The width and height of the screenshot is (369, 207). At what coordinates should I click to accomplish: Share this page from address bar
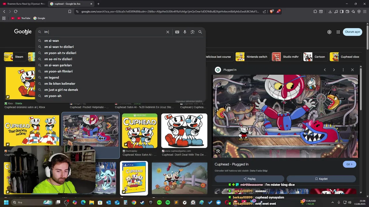pyautogui.click(x=265, y=11)
